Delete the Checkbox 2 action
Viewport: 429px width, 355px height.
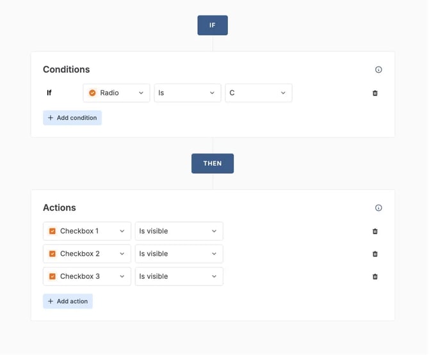click(x=375, y=254)
